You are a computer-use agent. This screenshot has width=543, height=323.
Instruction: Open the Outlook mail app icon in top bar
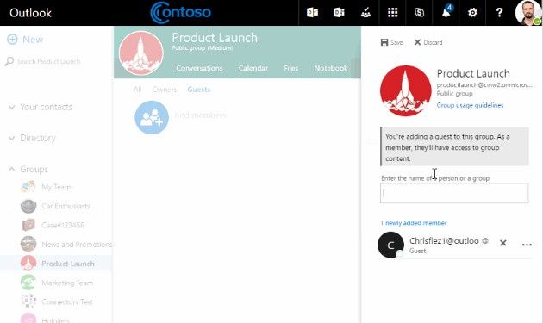[312, 13]
